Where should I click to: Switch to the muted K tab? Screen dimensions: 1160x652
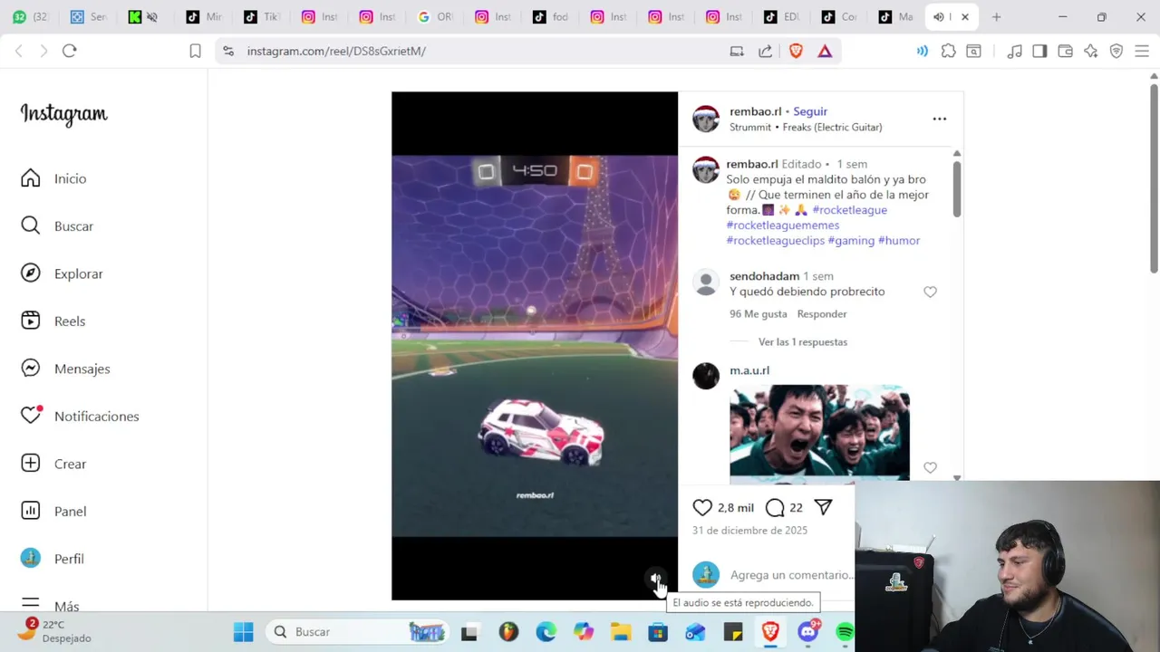pos(145,16)
